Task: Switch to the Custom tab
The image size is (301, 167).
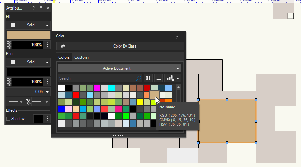Action: [81, 57]
